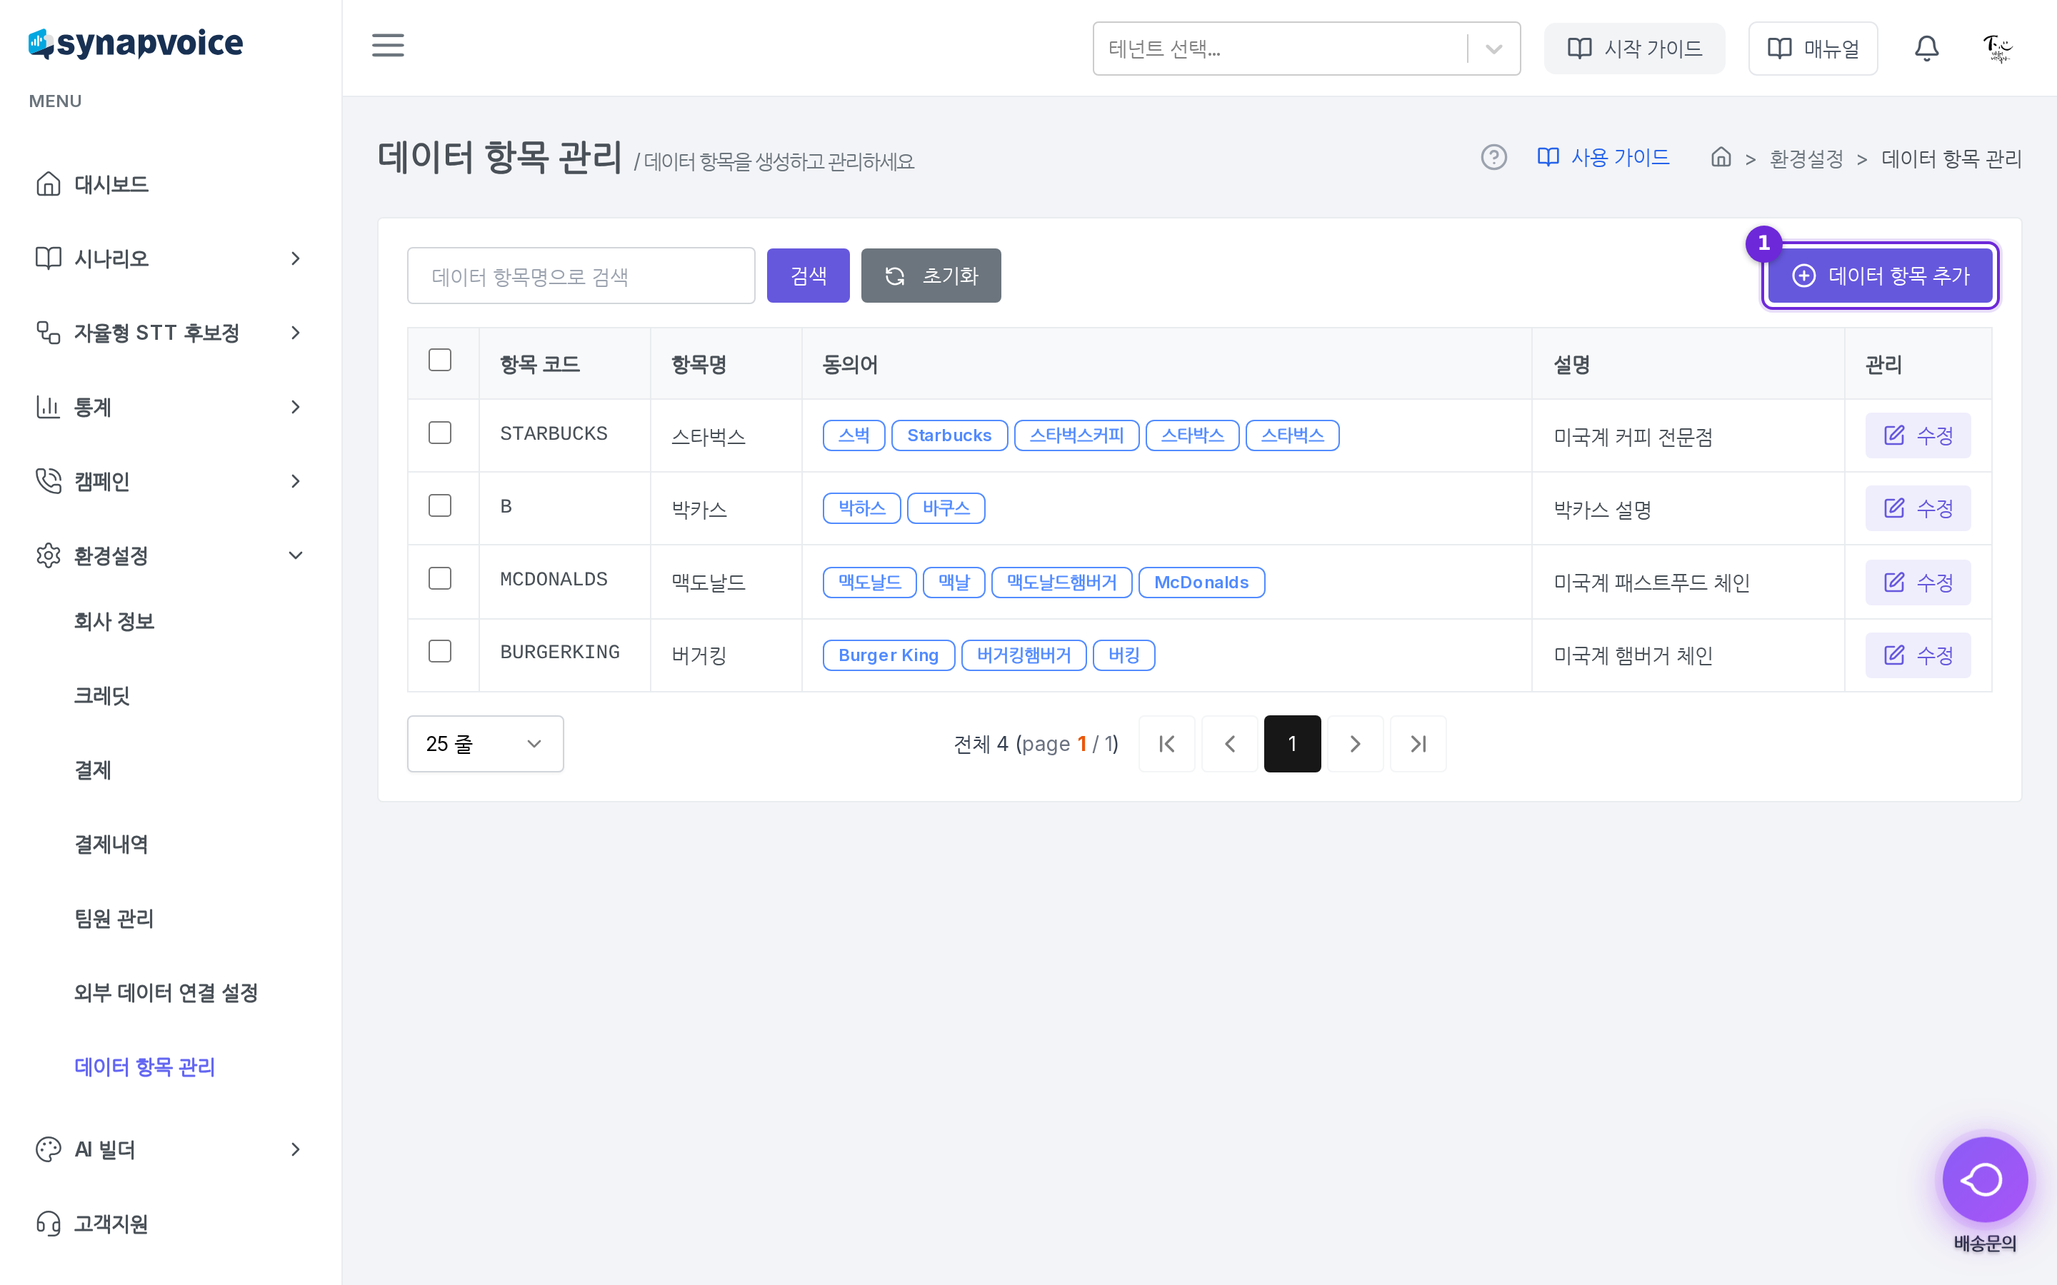Click the 환경설정 gear icon

coord(49,555)
